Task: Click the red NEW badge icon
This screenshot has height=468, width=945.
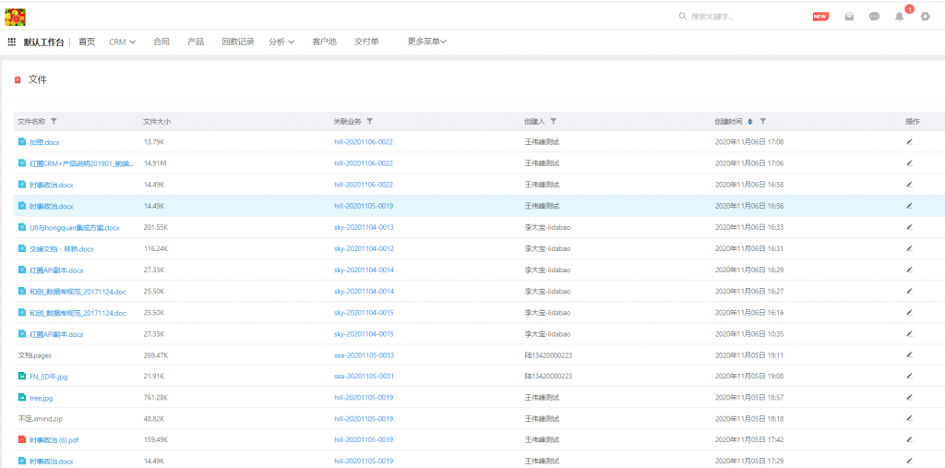Action: pyautogui.click(x=819, y=17)
